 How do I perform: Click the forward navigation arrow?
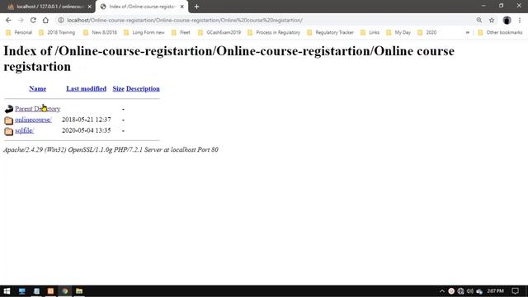click(21, 20)
